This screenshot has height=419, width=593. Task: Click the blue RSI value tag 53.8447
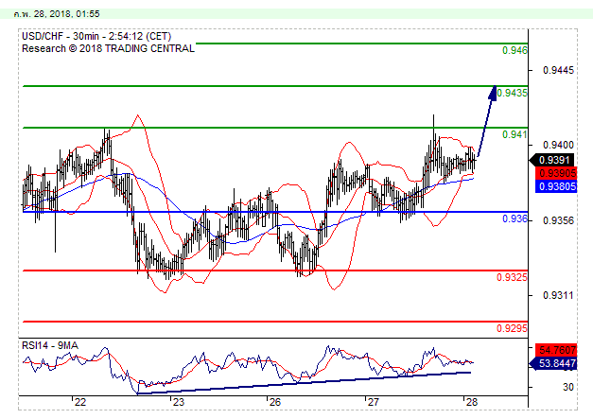553,364
